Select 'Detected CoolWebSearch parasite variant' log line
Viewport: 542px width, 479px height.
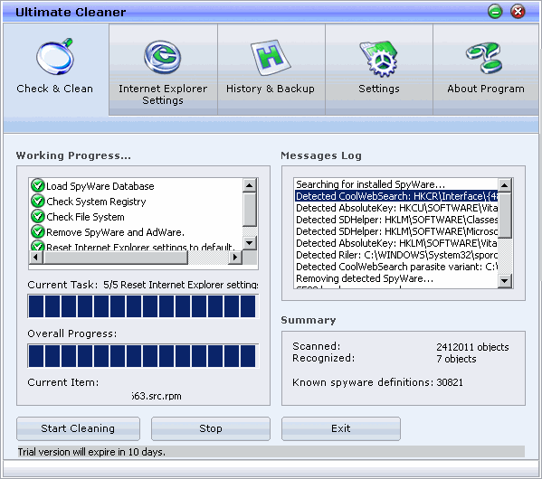click(x=396, y=267)
